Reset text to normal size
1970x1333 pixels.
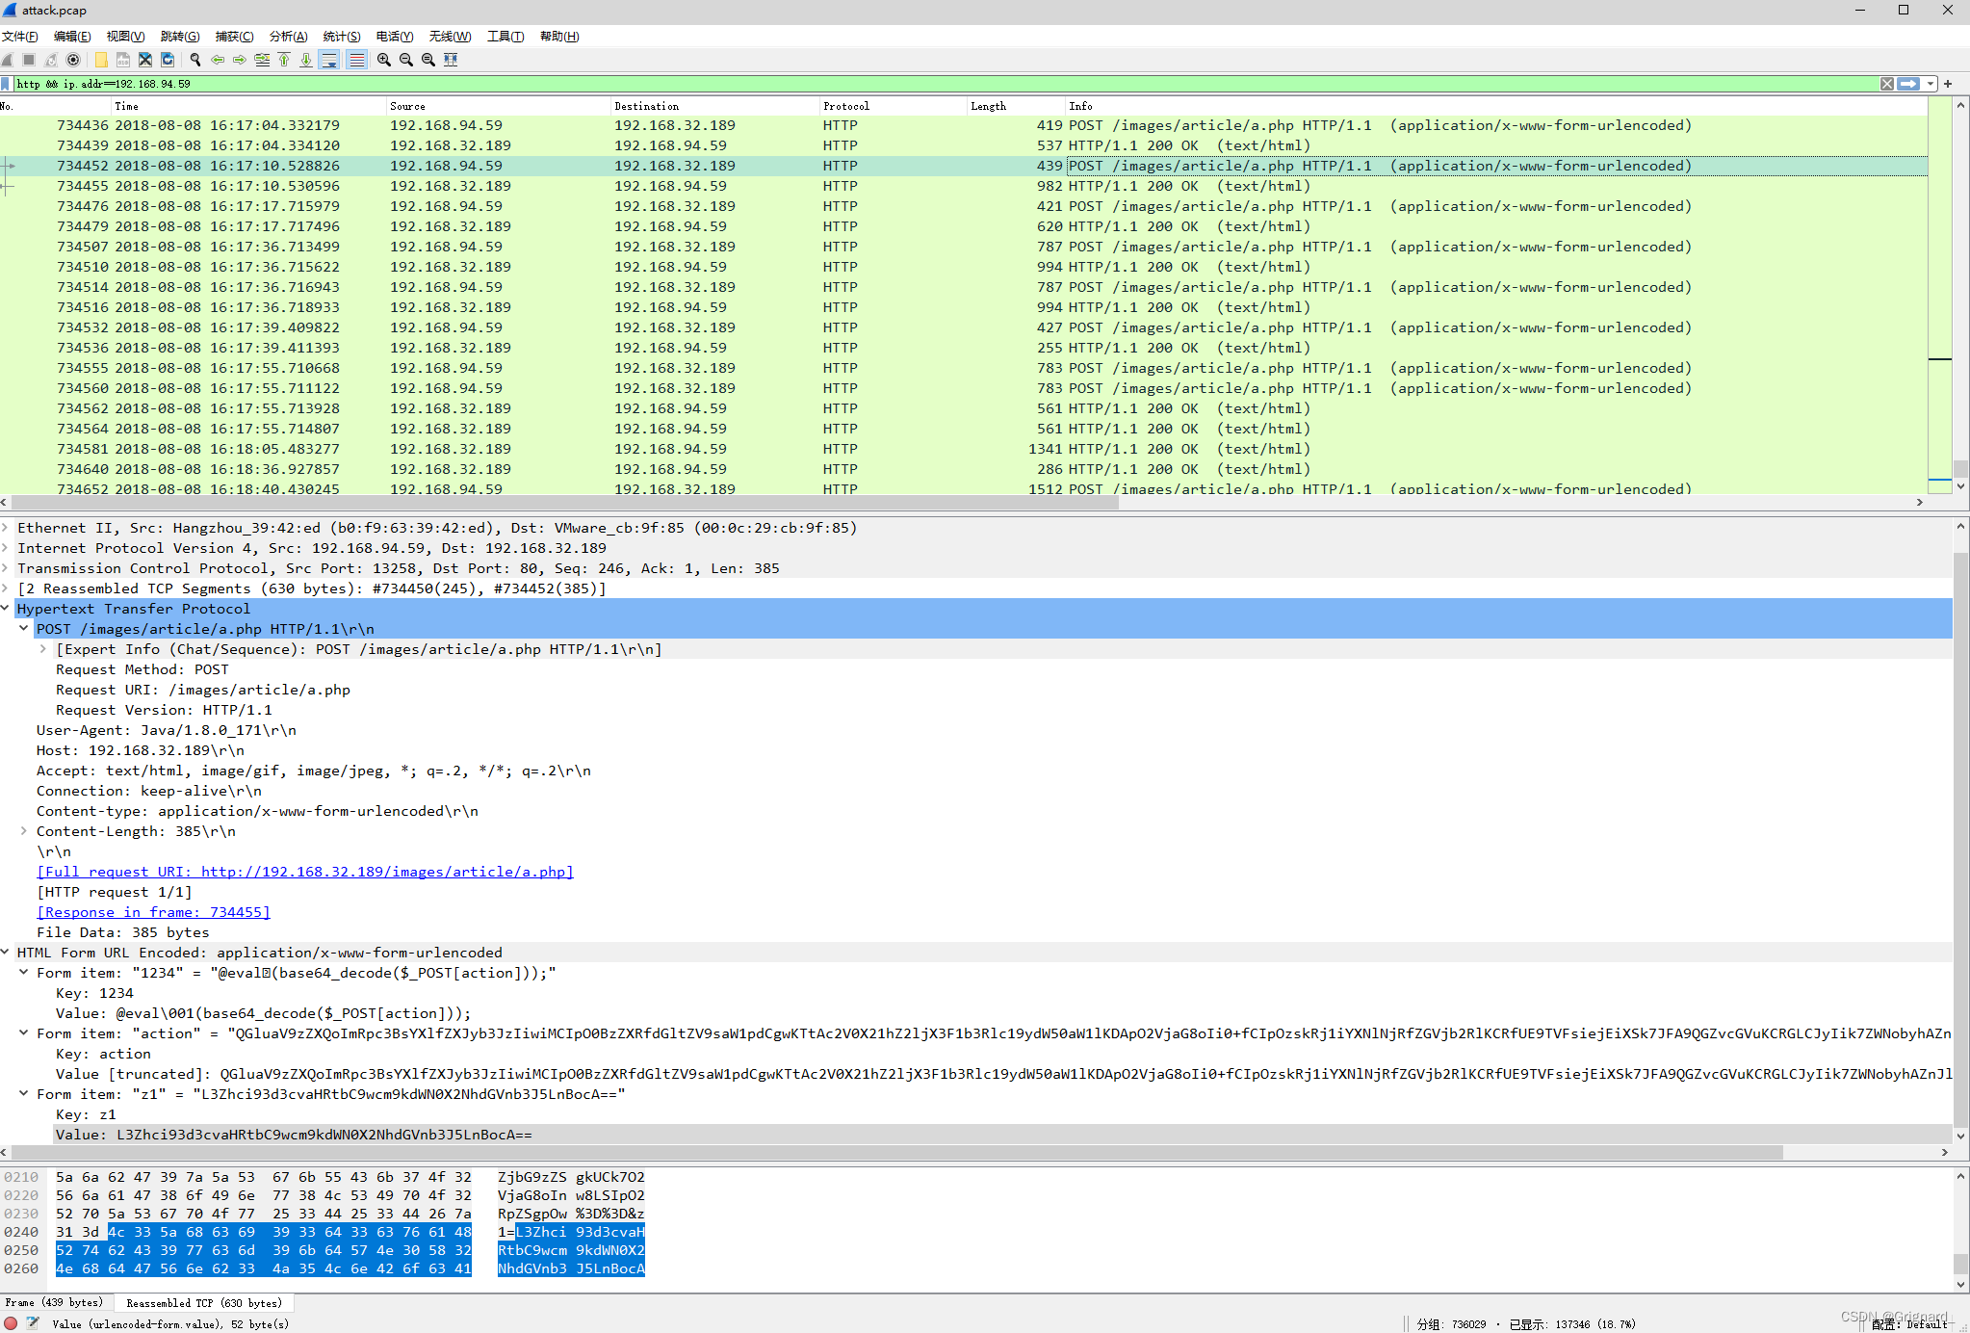click(428, 60)
